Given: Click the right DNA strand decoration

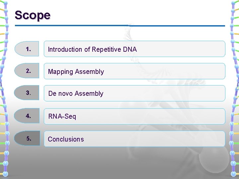Looking at the screenshot, I should [235, 89].
